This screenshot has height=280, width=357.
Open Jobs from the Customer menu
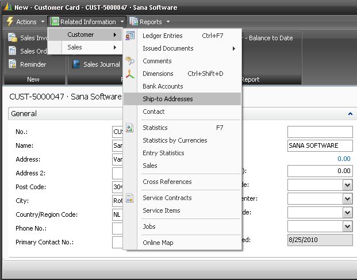point(182,227)
